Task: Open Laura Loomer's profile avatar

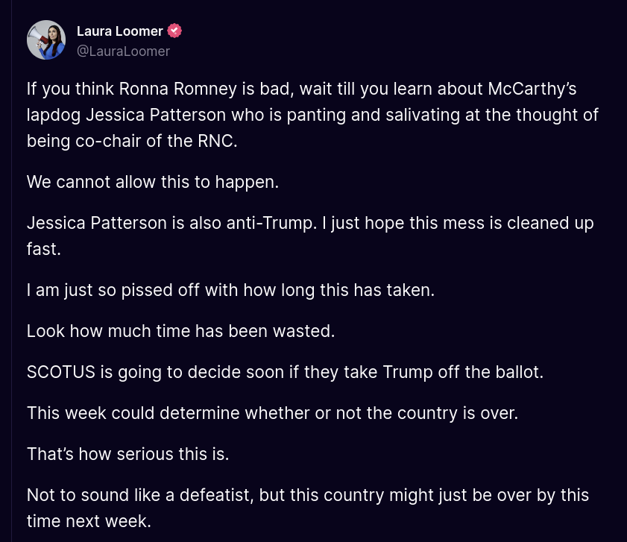Action: pos(46,40)
